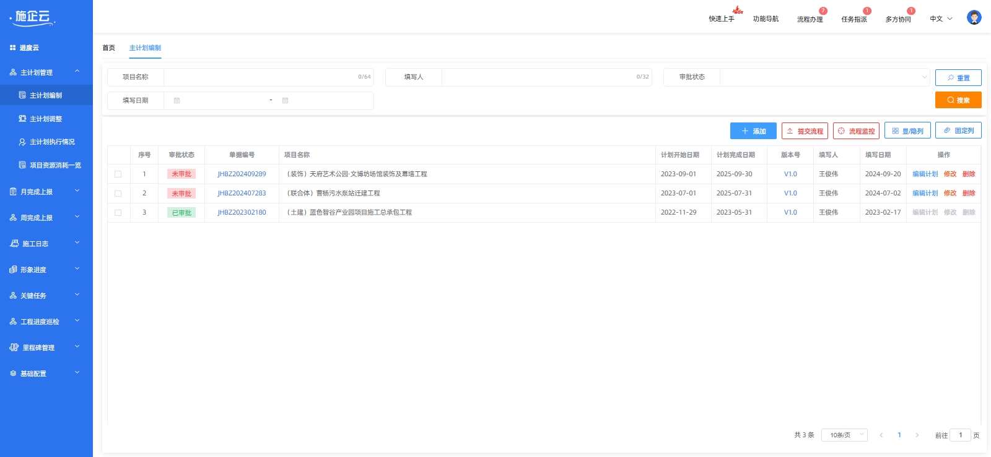The image size is (991, 457).
Task: Go to previous page arrow
Action: (x=881, y=435)
